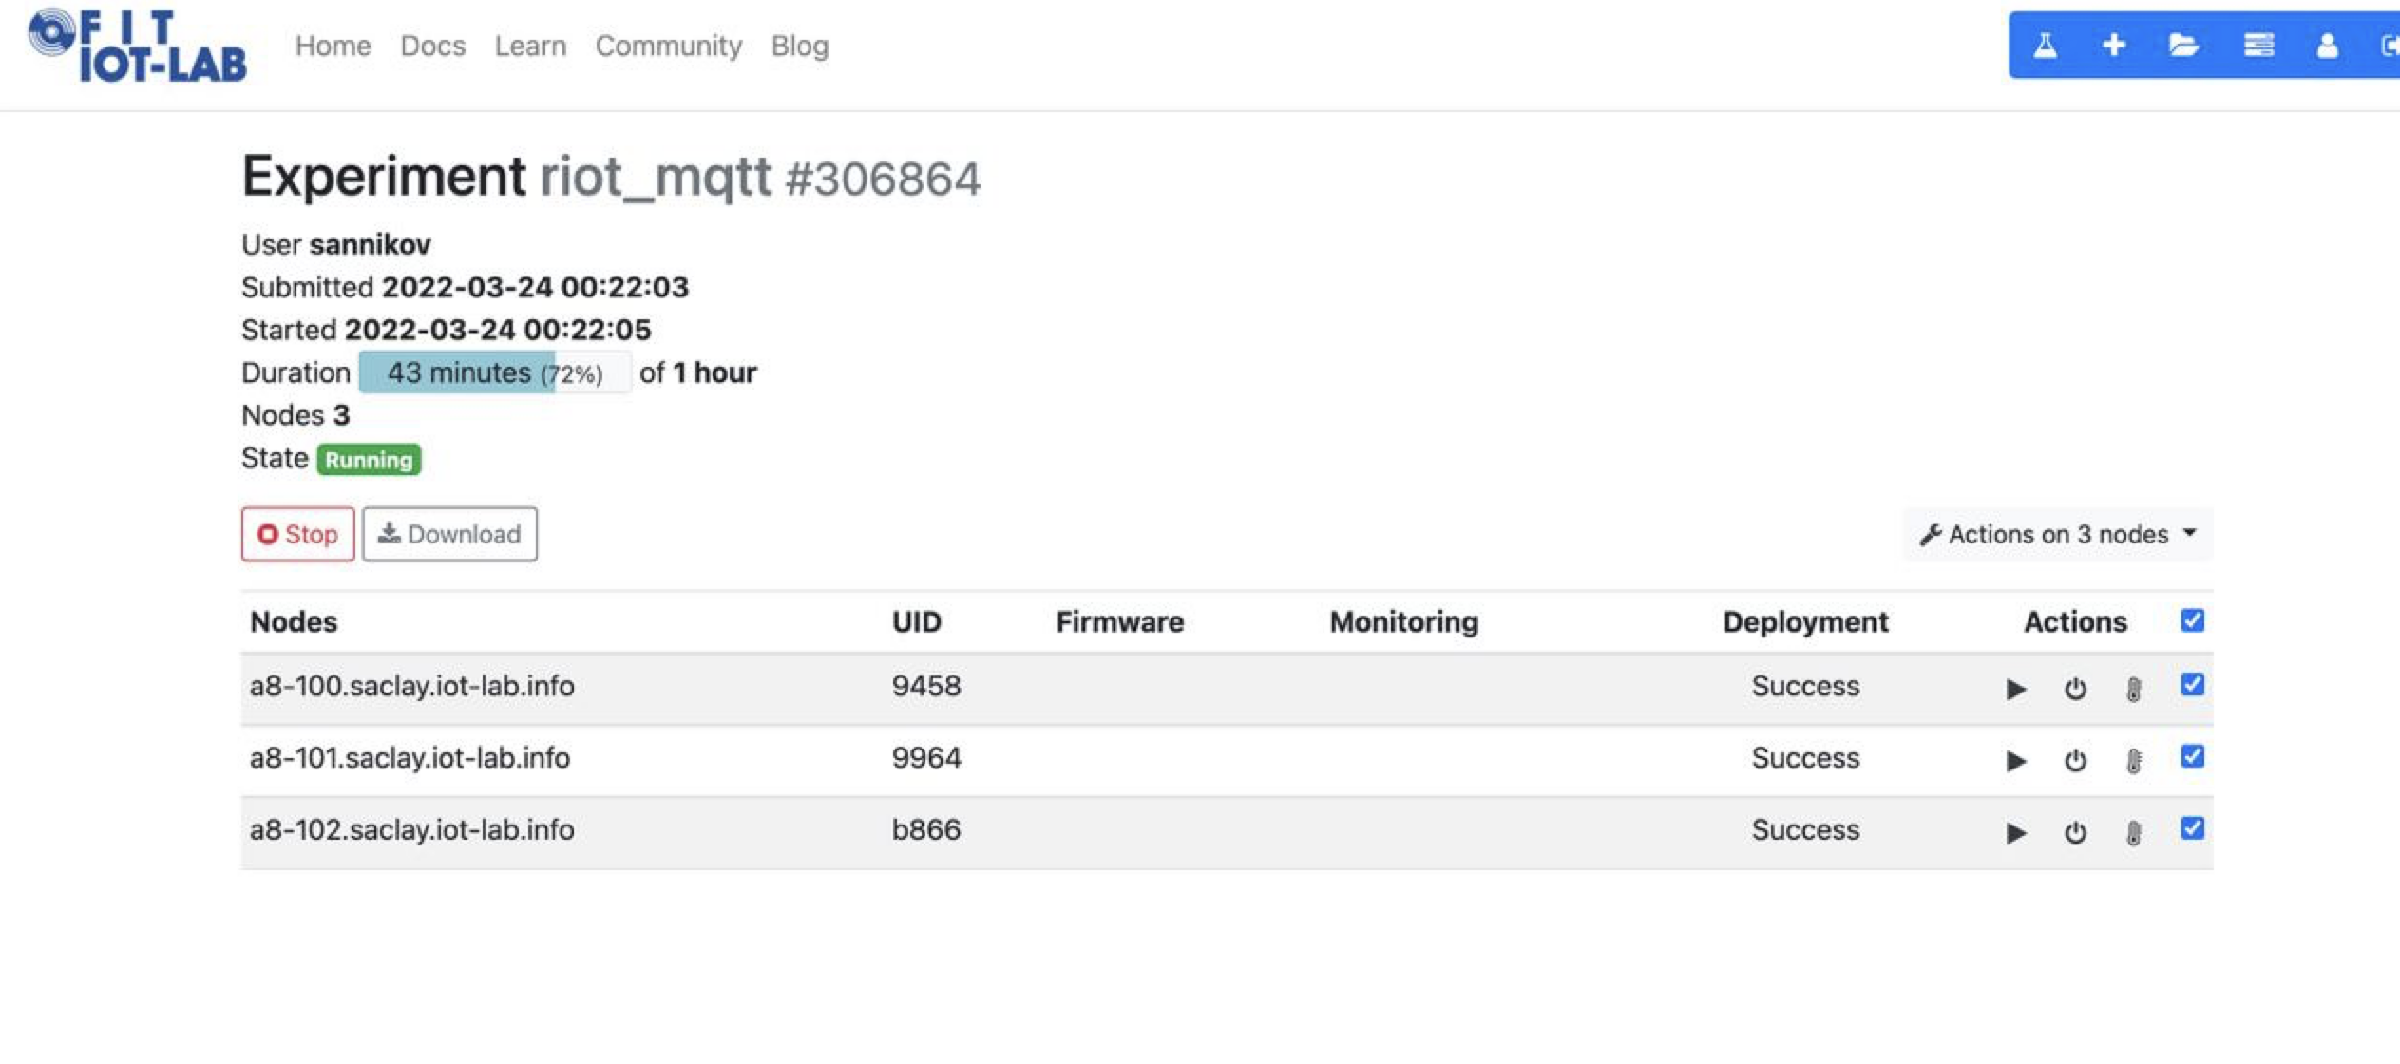Click the UID column header
The image size is (2400, 1064).
click(x=916, y=621)
